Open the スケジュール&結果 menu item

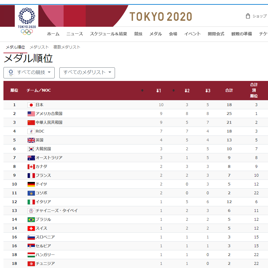pyautogui.click(x=108, y=34)
